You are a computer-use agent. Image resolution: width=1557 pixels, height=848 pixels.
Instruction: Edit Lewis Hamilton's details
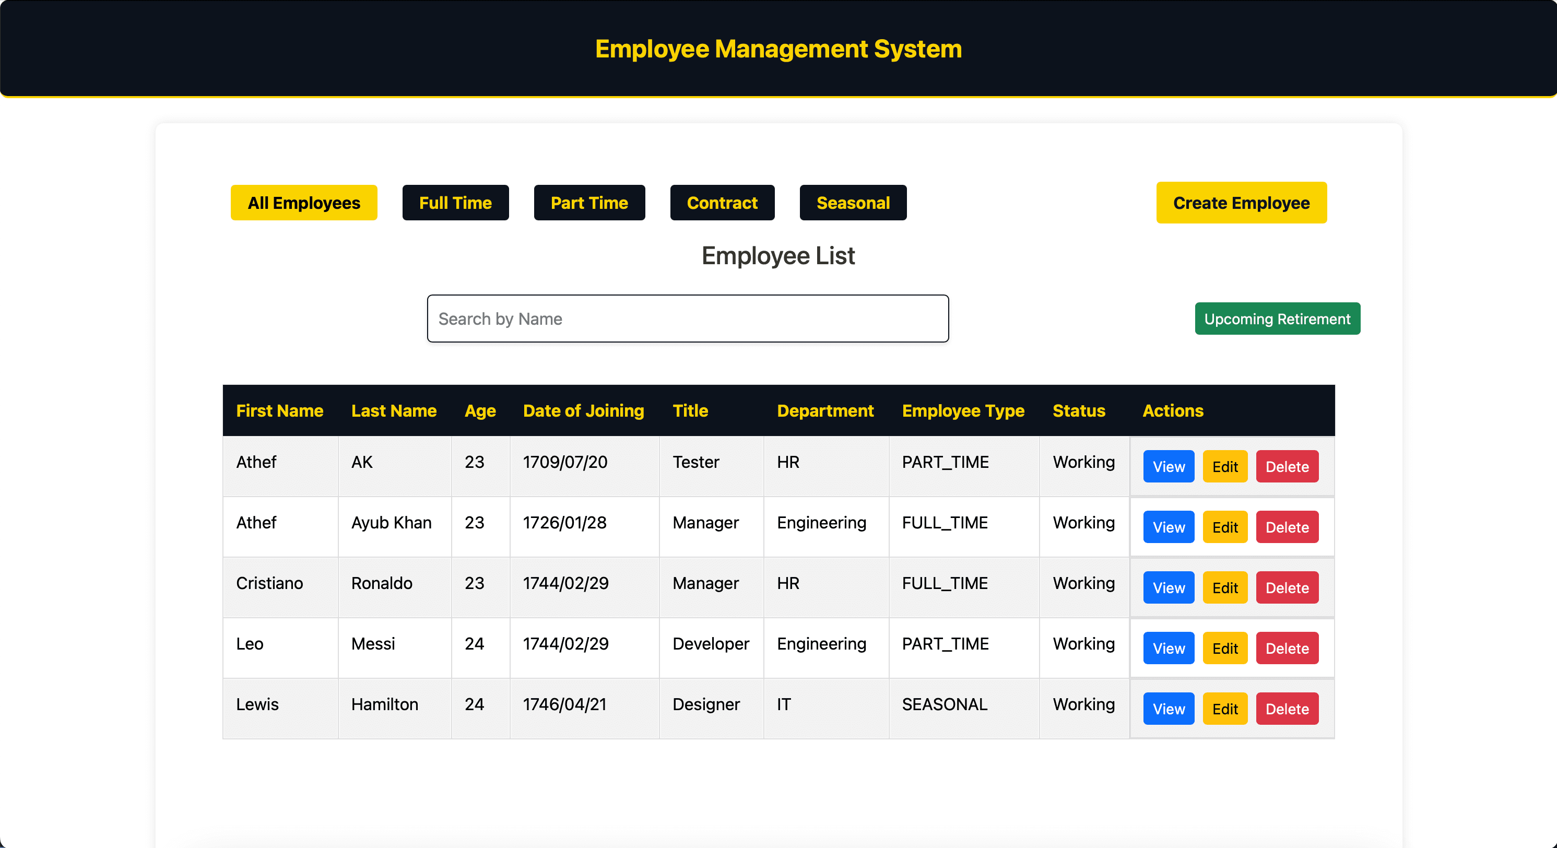(x=1224, y=709)
